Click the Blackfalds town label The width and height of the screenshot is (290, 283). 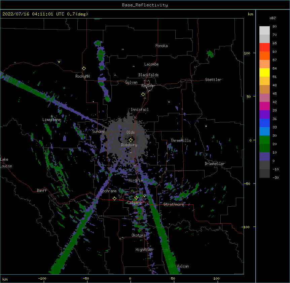click(148, 75)
